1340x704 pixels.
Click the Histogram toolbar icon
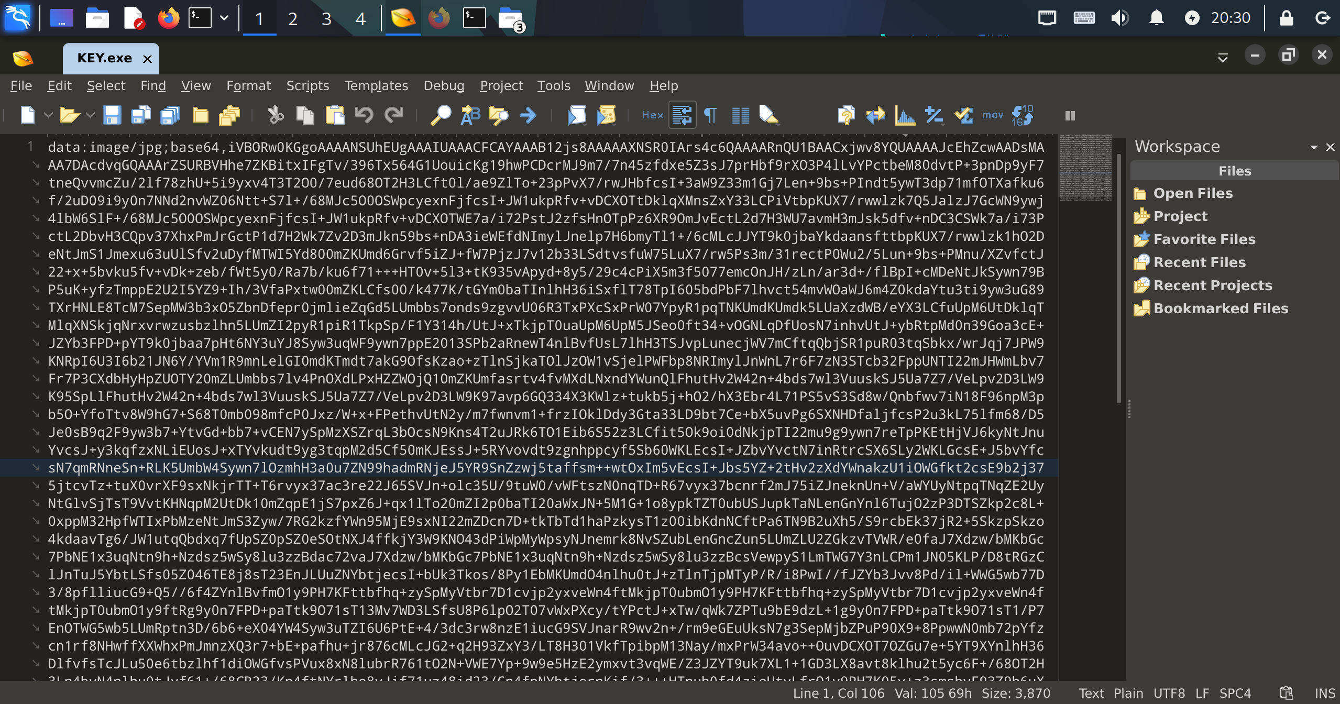(x=905, y=115)
